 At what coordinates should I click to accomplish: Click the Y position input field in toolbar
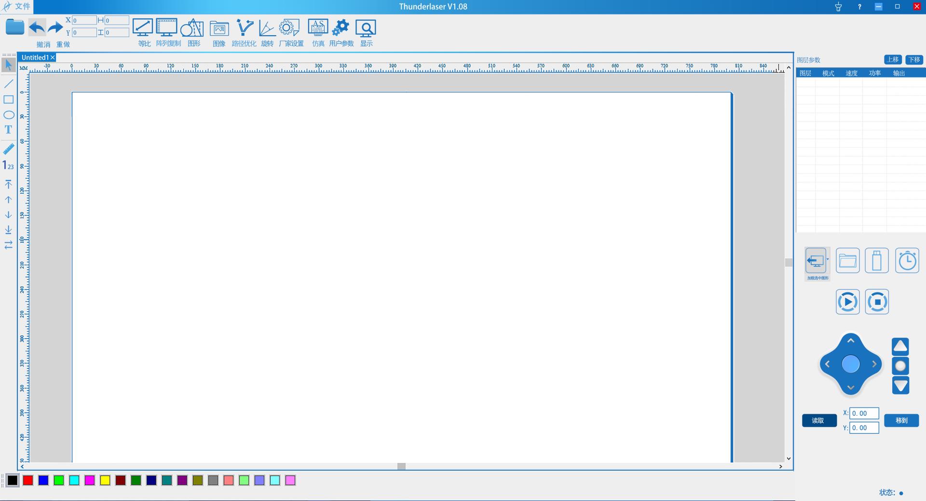point(84,32)
